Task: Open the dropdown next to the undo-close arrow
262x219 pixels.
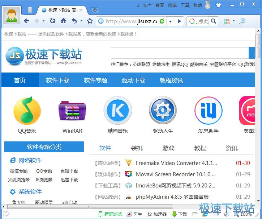Action: coord(81,21)
